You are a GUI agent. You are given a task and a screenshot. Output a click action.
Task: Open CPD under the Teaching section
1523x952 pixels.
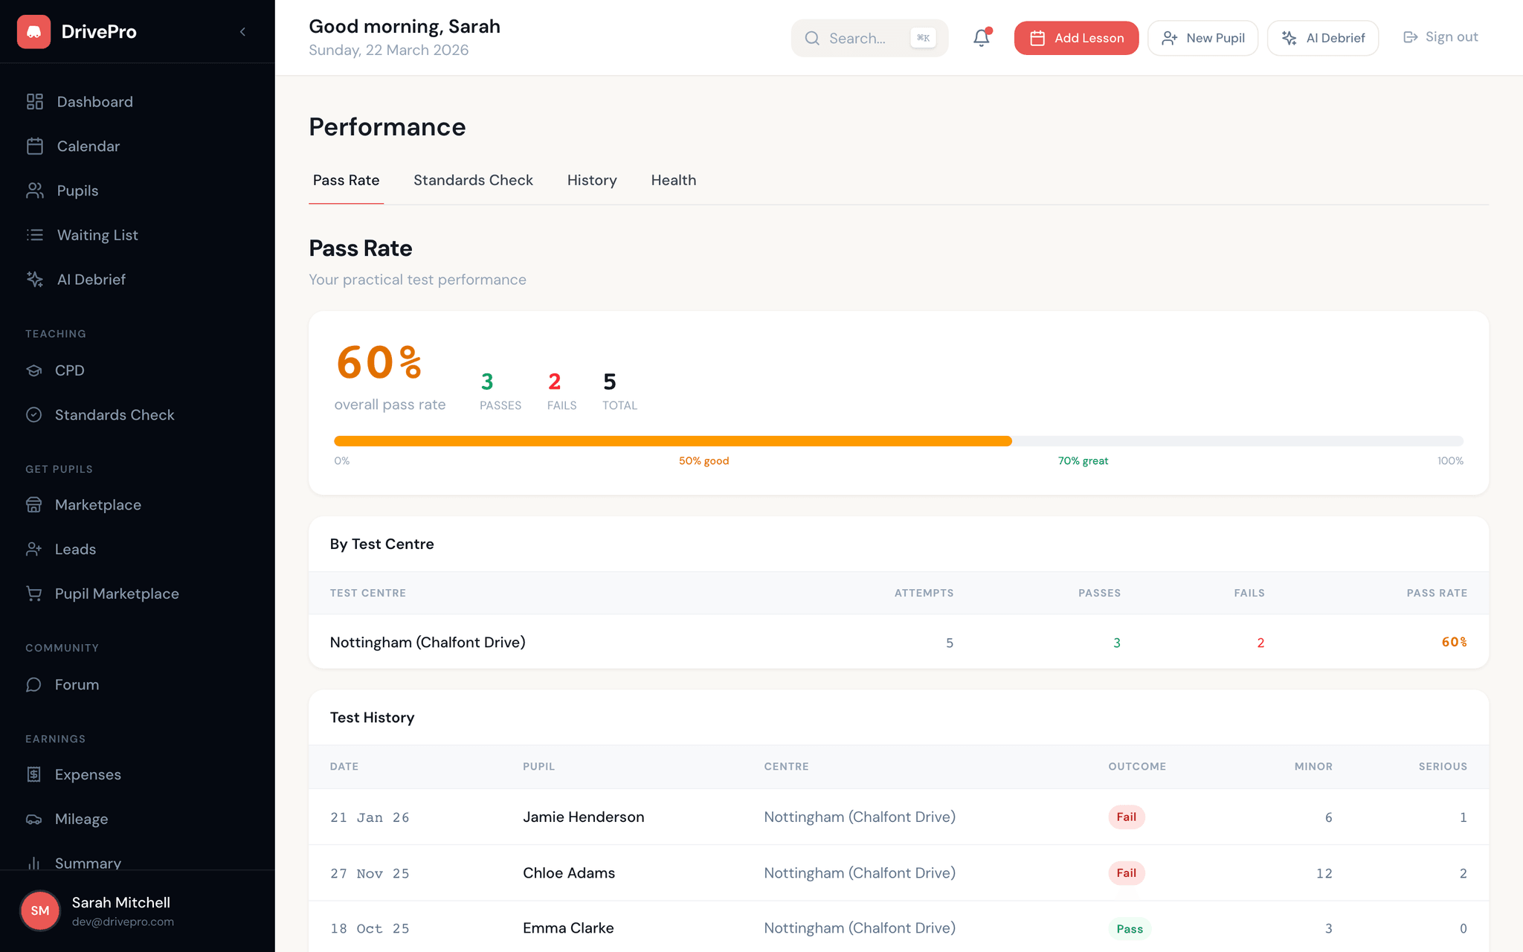point(34,370)
